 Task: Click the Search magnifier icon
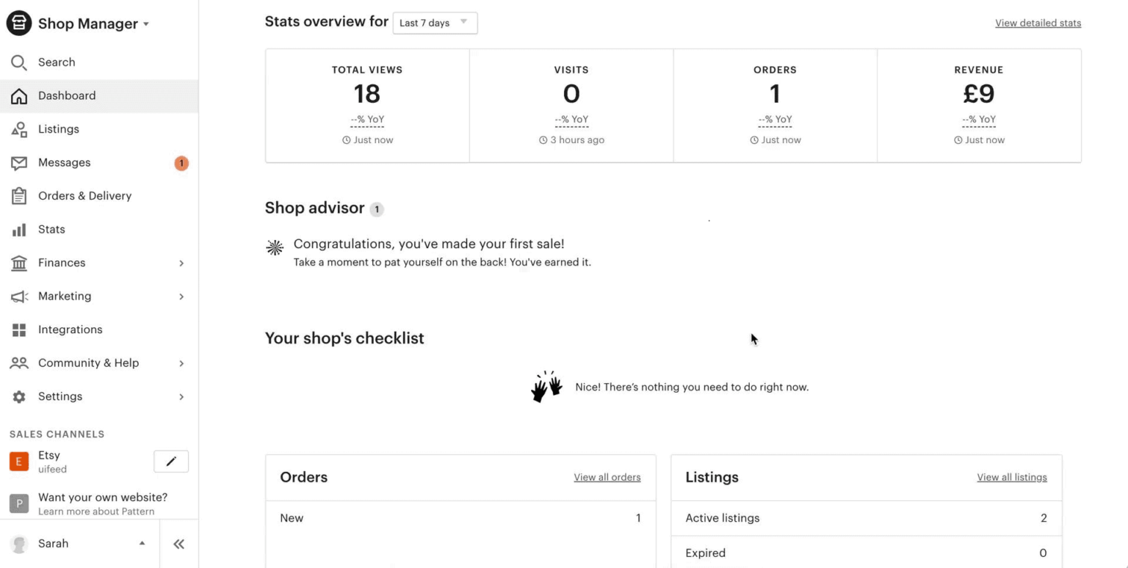(19, 62)
